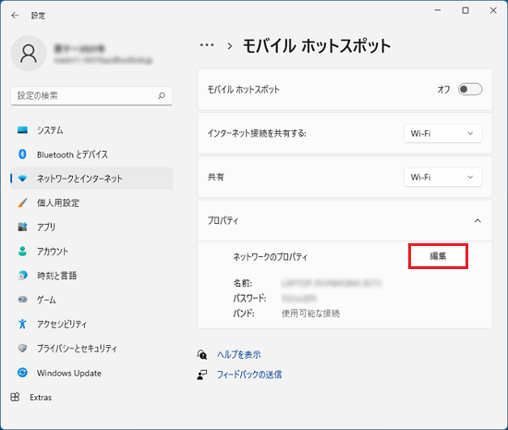The image size is (508, 430).
Task: Click the アカウント person icon
Action: [22, 251]
